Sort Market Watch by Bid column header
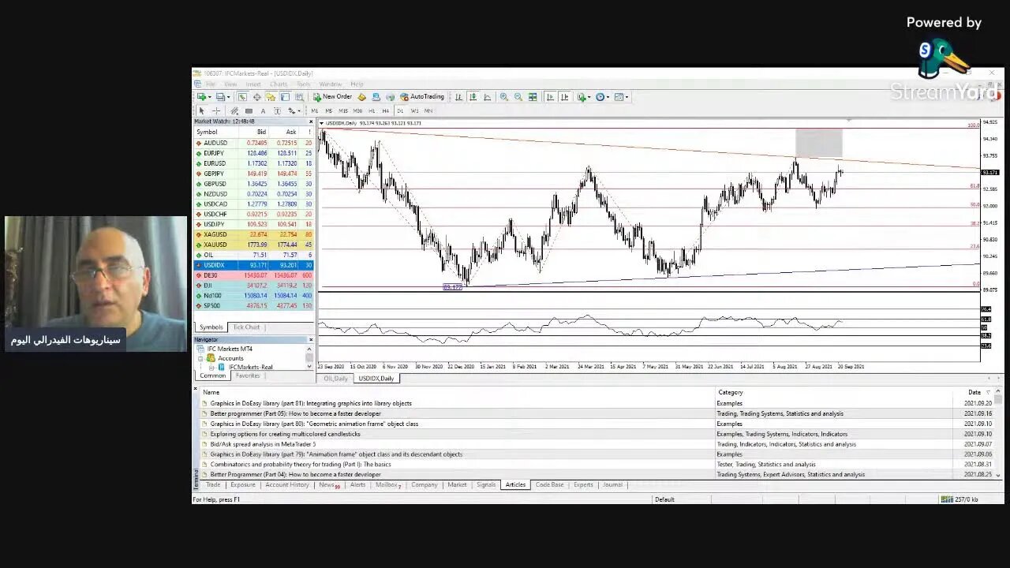 click(261, 132)
